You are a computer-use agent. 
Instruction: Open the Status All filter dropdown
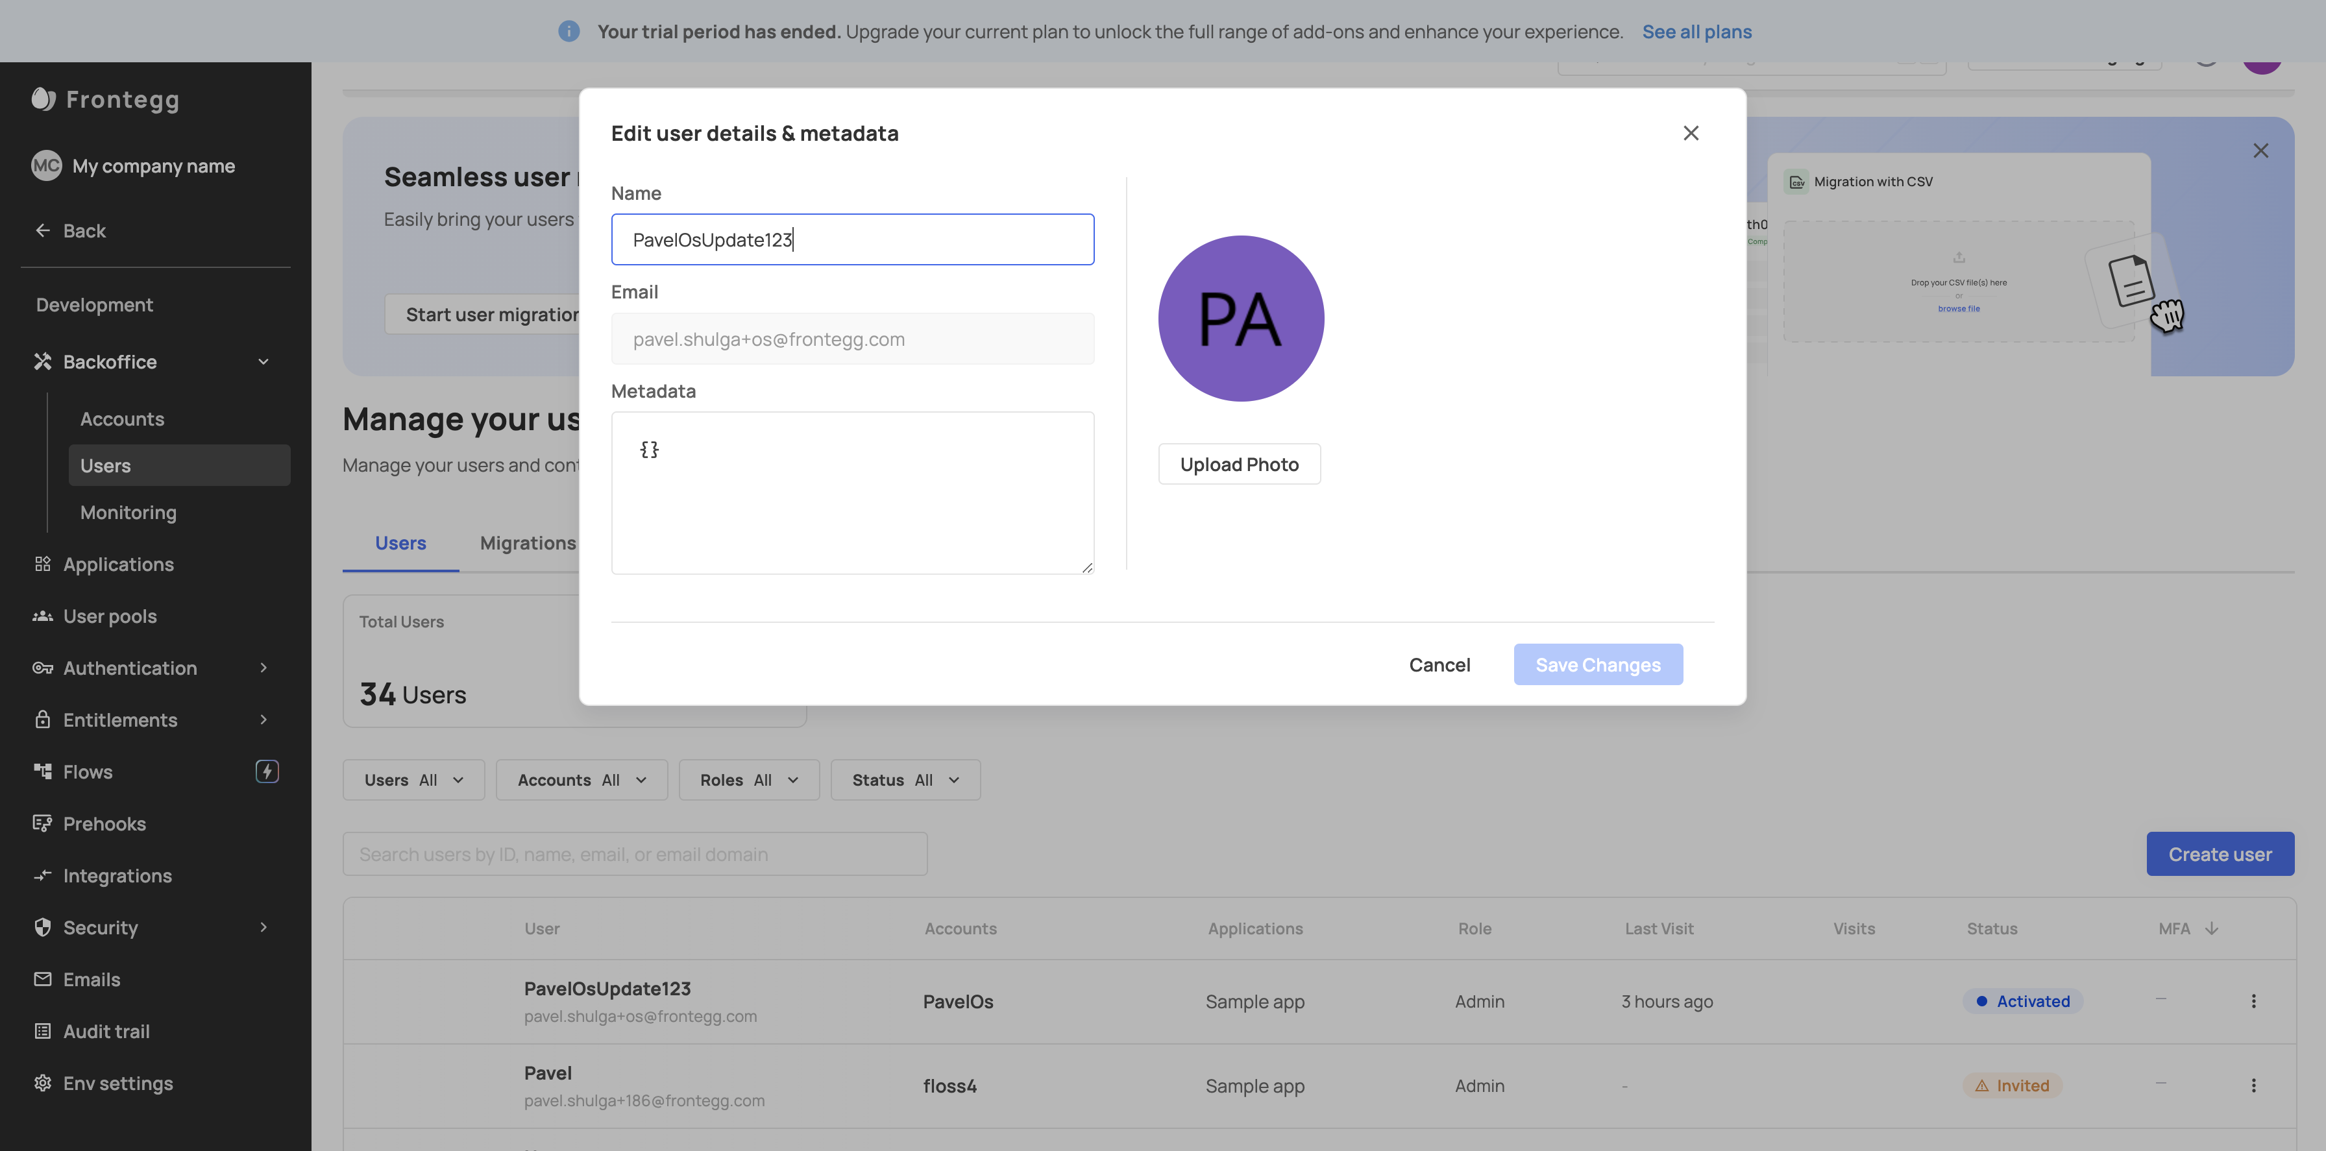coord(905,779)
